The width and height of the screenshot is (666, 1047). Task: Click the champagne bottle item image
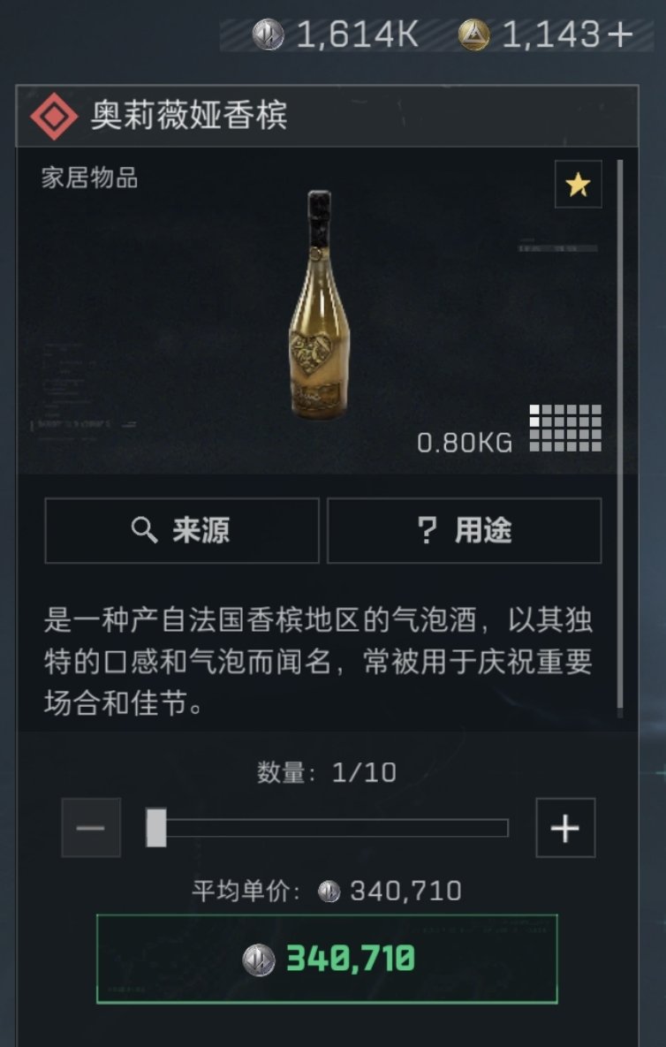point(319,305)
